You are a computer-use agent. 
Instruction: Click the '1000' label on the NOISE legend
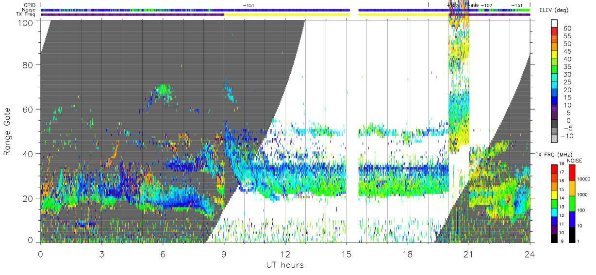click(x=583, y=194)
